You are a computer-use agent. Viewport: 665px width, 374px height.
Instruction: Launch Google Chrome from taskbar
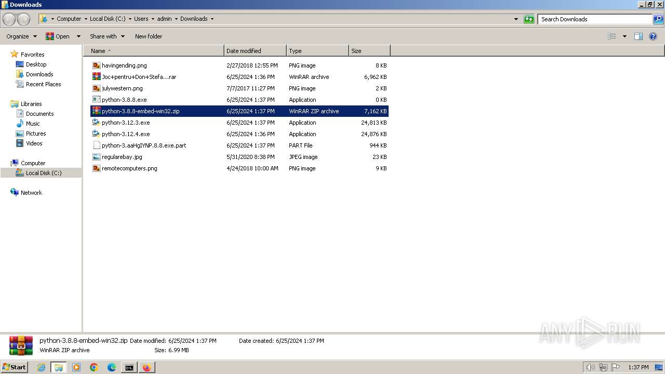tap(94, 367)
